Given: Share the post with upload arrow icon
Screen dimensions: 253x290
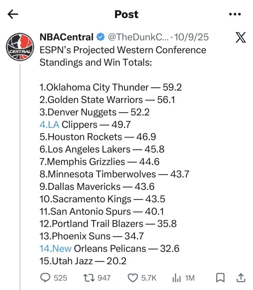Looking at the screenshot, I should [241, 278].
